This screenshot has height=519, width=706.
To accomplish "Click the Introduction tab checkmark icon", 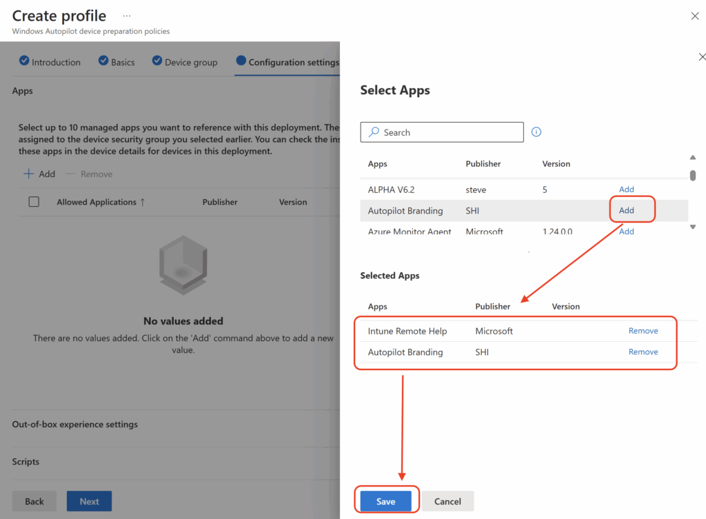I will tap(24, 61).
